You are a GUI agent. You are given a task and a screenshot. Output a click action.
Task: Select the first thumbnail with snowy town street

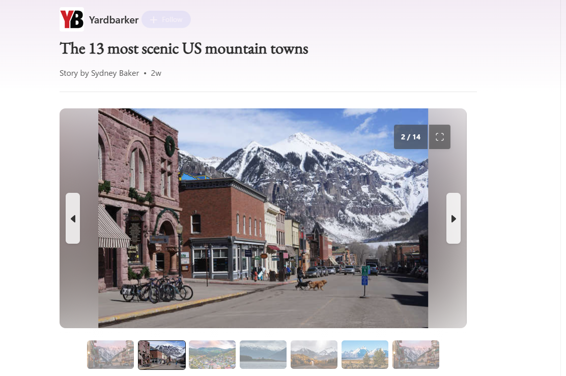tap(110, 355)
